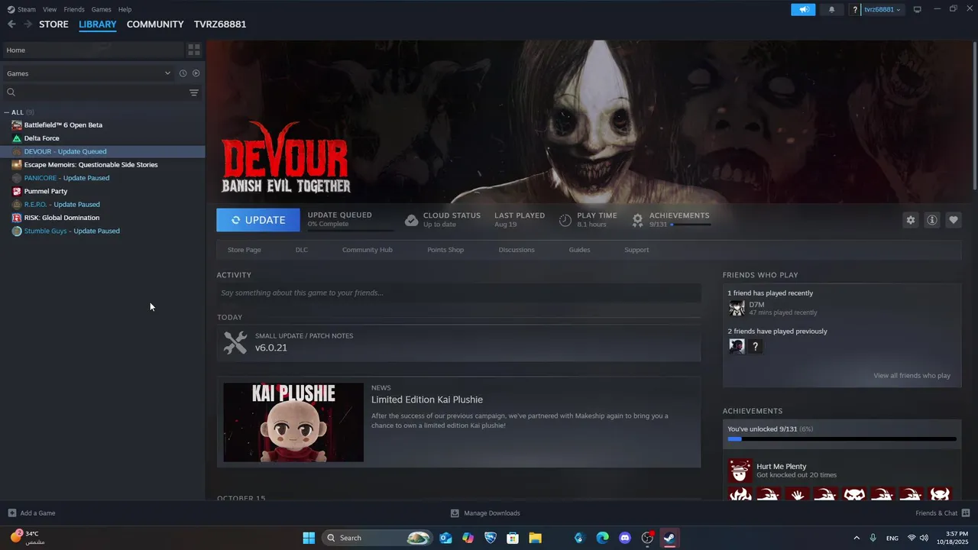The width and height of the screenshot is (978, 550).
Task: Open the View menu
Action: (x=50, y=9)
